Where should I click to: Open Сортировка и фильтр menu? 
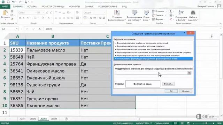[181, 15]
